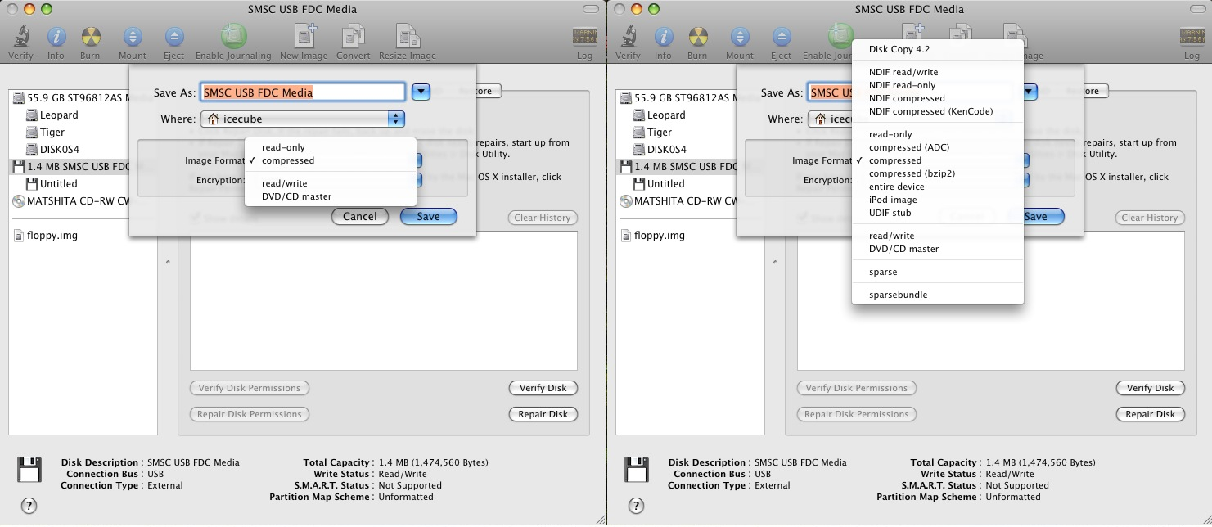The image size is (1212, 527).
Task: Click the Verify microscope icon in right window
Action: pyautogui.click(x=628, y=37)
